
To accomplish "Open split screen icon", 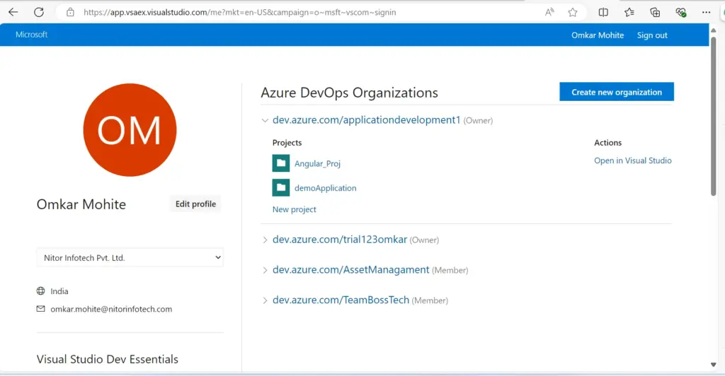I will (603, 13).
